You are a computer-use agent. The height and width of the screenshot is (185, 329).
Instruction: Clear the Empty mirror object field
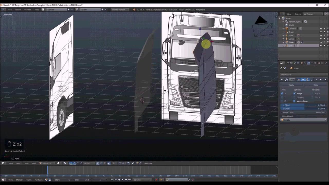point(326,120)
